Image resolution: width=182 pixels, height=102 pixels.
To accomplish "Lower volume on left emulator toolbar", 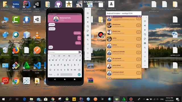I will coord(88,22).
